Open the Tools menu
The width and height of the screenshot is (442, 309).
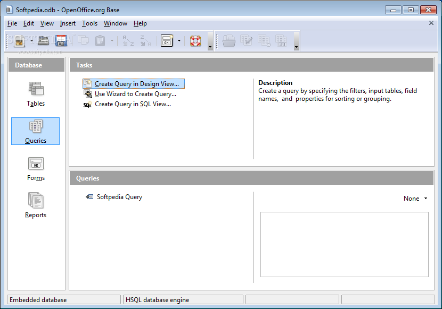click(89, 23)
